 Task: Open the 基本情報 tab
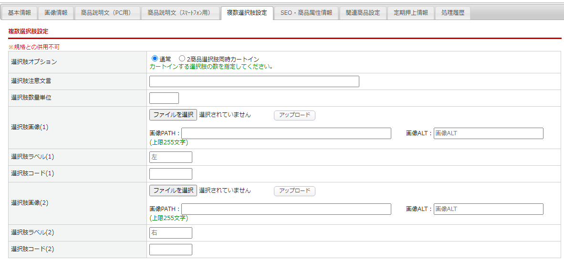(x=20, y=13)
